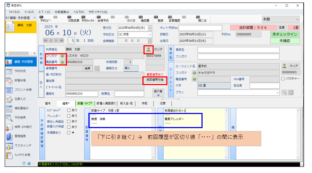Expand the 予約区分 dropdown

[x=150, y=34]
